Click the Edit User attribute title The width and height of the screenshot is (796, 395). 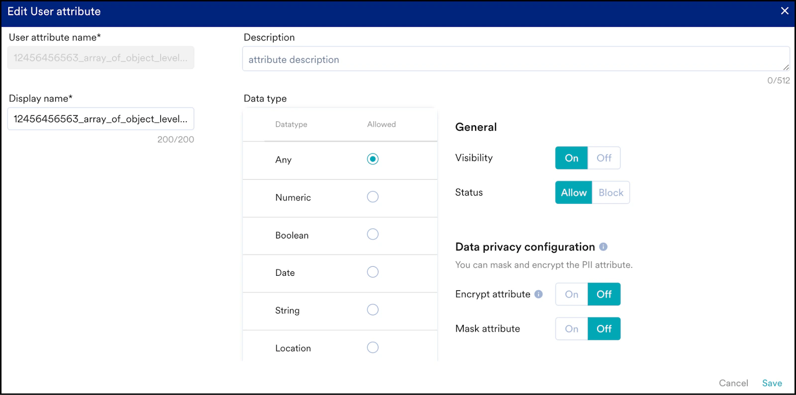click(54, 11)
